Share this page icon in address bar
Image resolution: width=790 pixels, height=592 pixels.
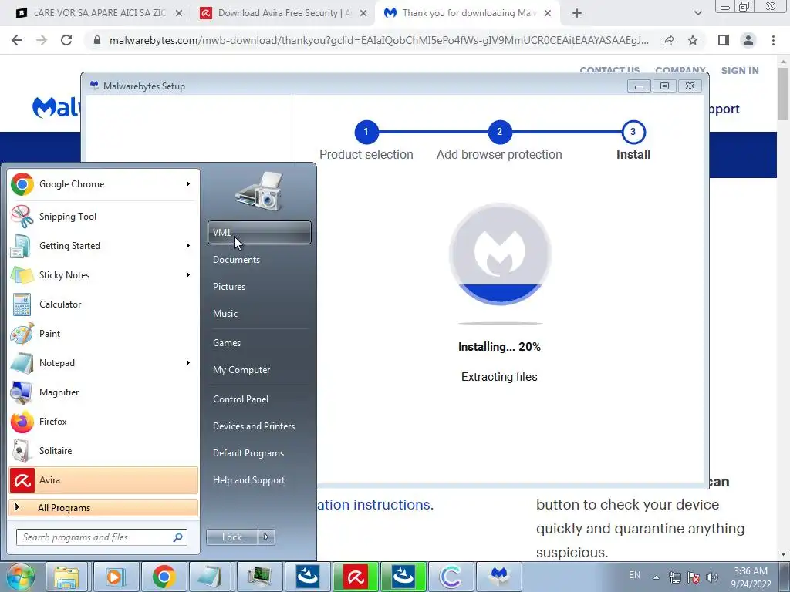[x=668, y=40]
